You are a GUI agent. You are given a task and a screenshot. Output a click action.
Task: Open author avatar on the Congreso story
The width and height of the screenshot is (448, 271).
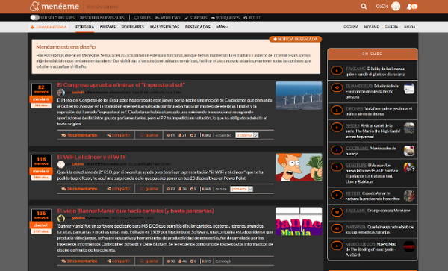61,93
